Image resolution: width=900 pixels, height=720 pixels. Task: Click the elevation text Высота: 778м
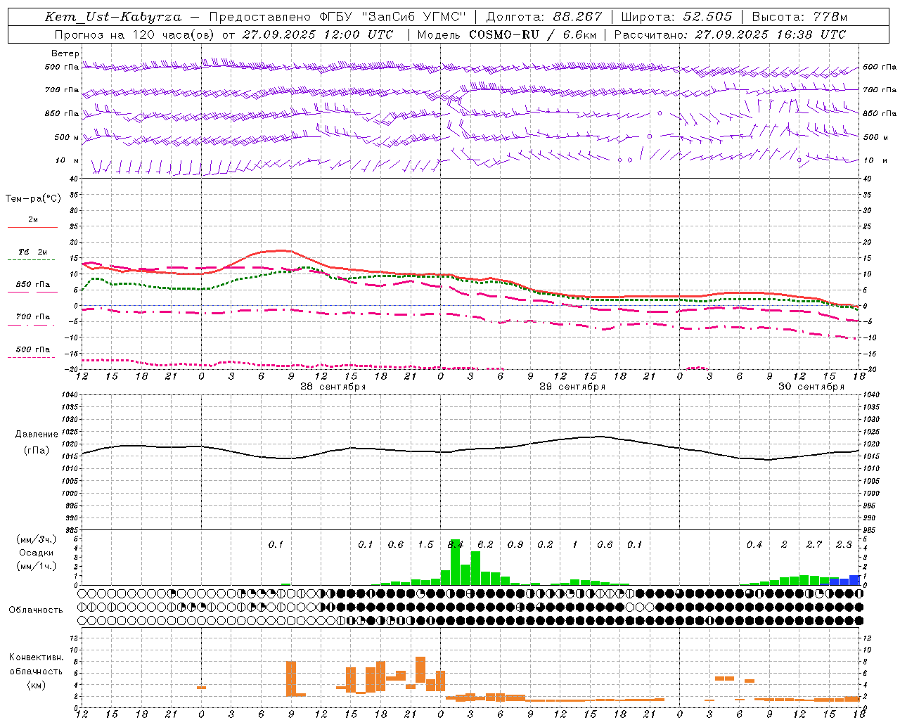[x=799, y=17]
